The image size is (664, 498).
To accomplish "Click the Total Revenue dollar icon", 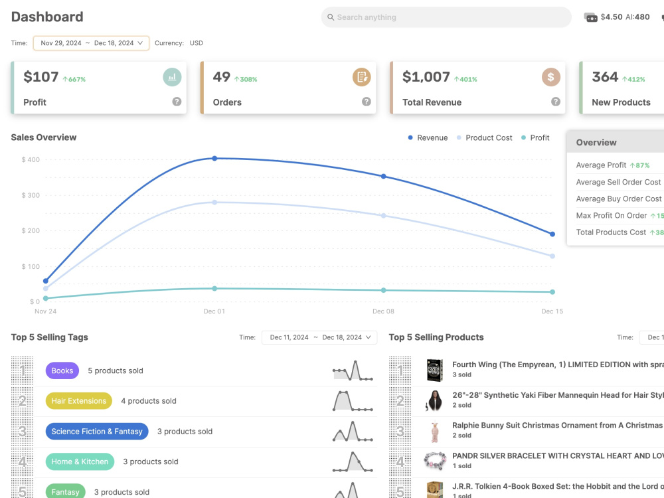I will [551, 77].
